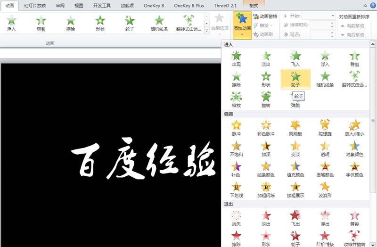Pick 形状 from the ribbon animation gallery
377x247 pixels.
(x=100, y=23)
